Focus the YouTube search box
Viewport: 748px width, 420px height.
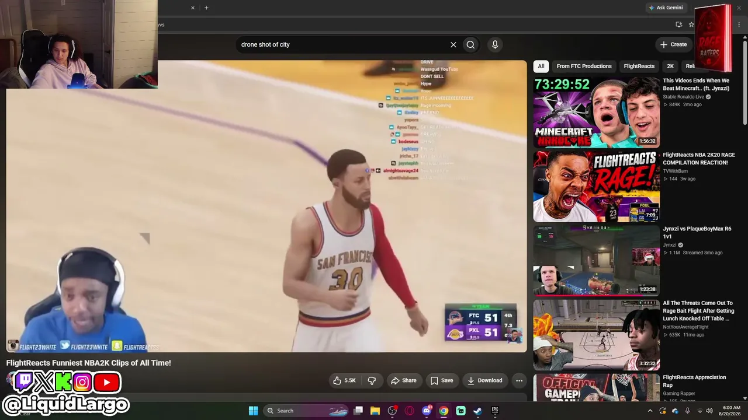(x=341, y=44)
